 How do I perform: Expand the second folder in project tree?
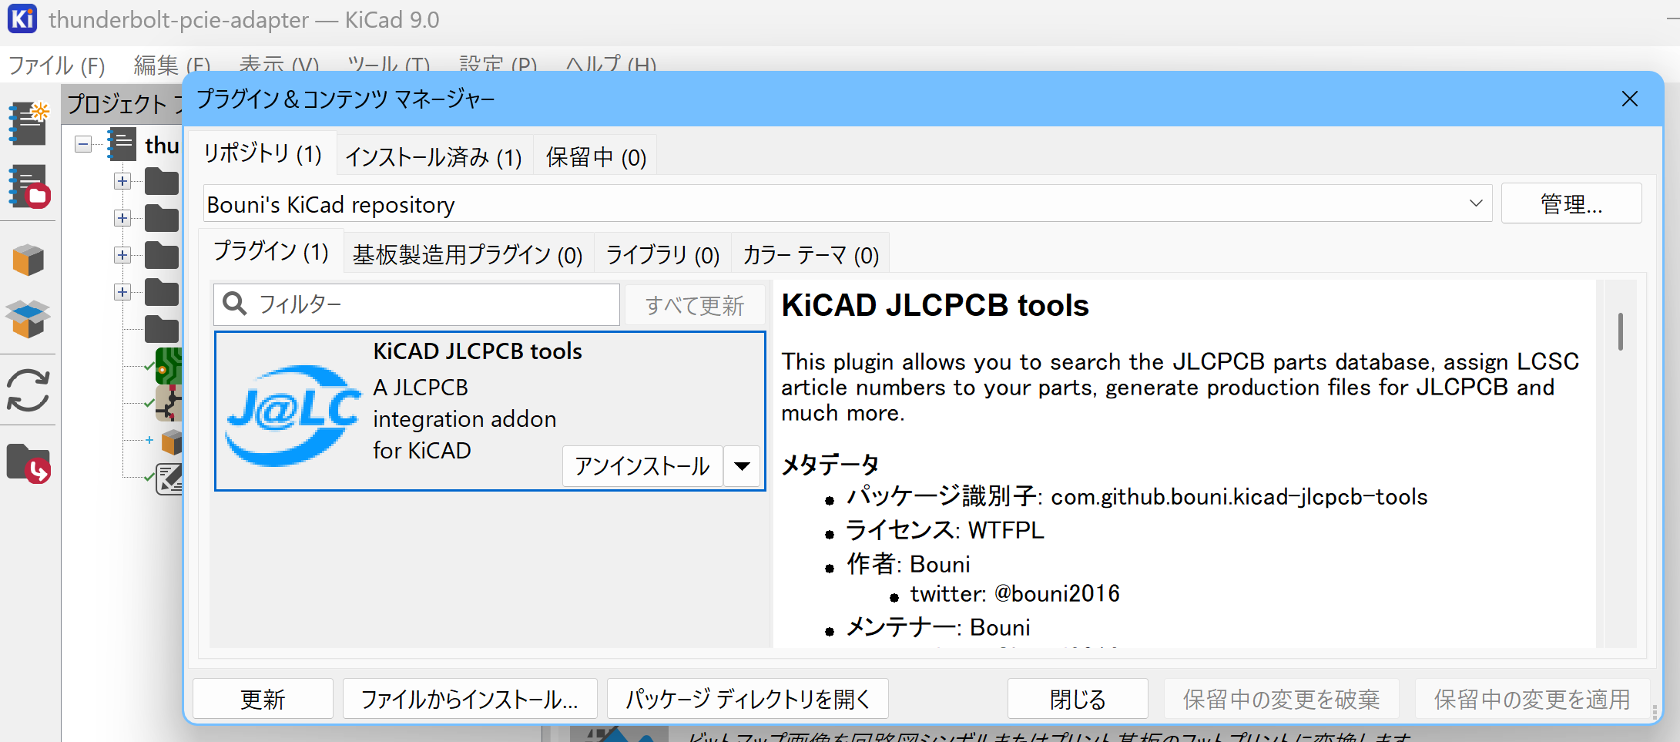coord(122,218)
